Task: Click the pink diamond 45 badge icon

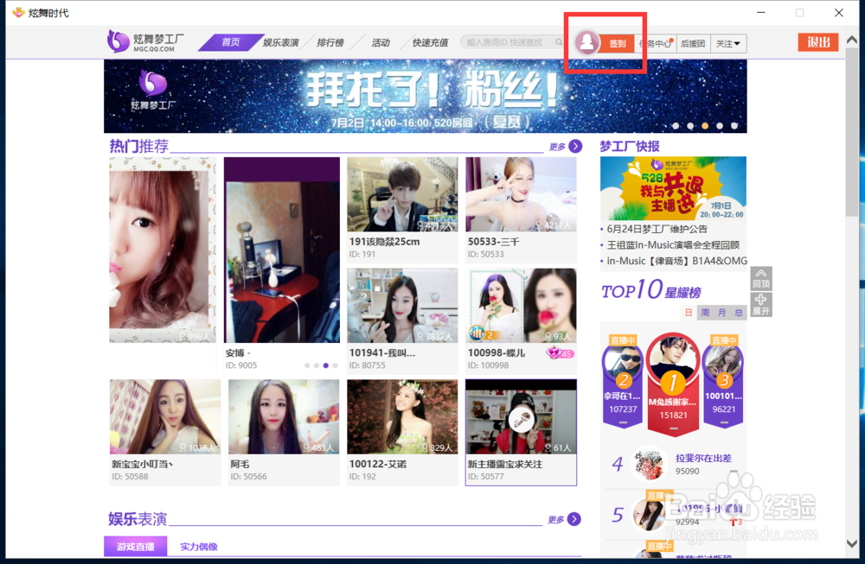Action: click(560, 353)
